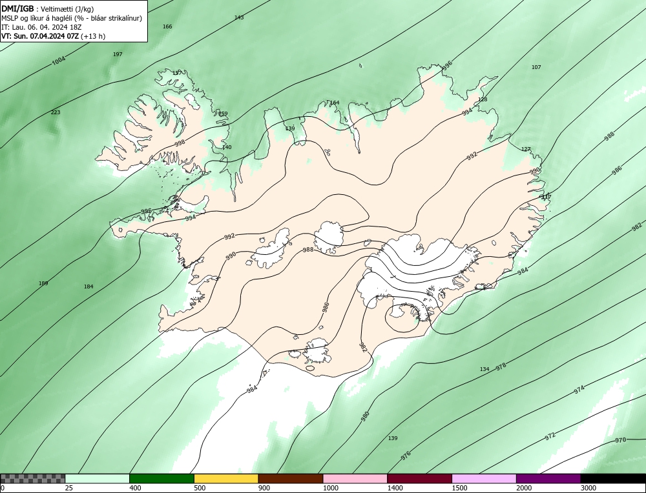Click the "IT: Lau. 06. 04. 2024 18Z" line
This screenshot has height=493, width=646.
41,27
